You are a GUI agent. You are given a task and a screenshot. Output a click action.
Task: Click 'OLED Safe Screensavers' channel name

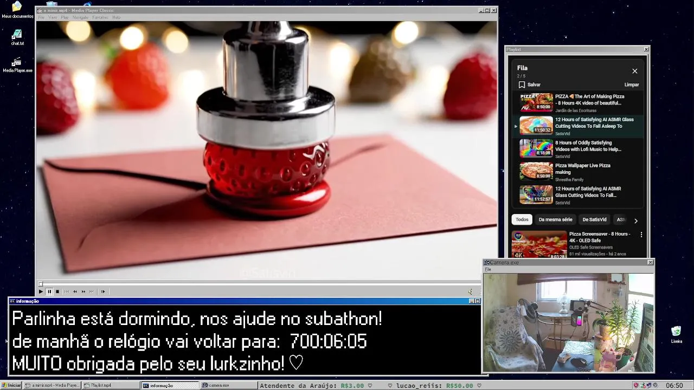tap(591, 248)
